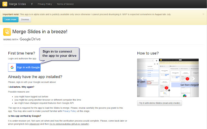Click the Go to oleksiyrudenko.github.io link
This screenshot has height=129, width=207.
click(69, 124)
